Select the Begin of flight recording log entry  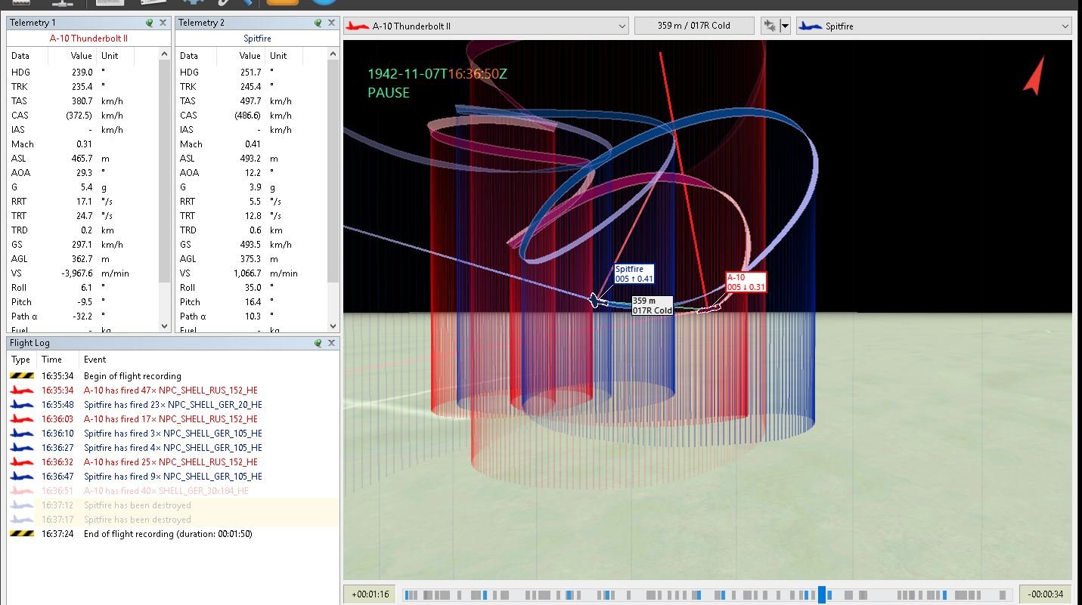coord(172,376)
